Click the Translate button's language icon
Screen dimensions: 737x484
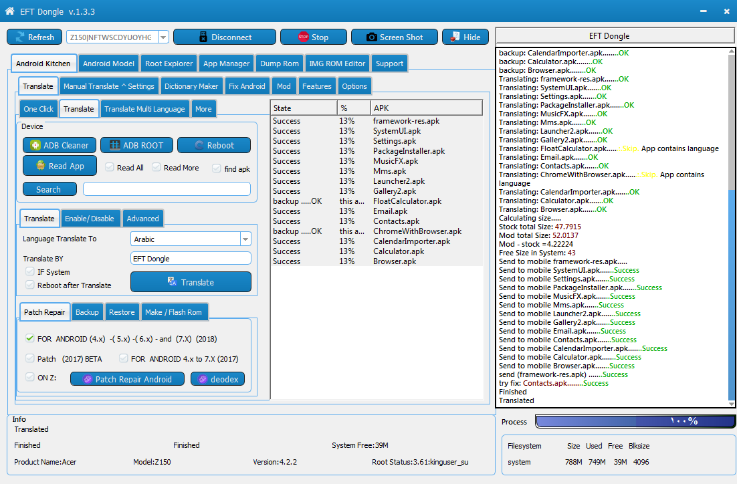172,281
